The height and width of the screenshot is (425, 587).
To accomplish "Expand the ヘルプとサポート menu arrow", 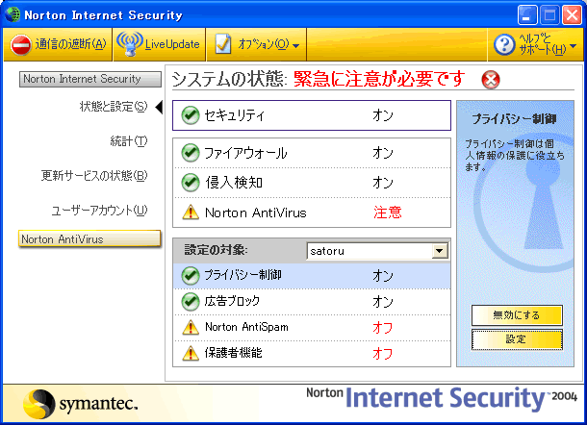I will (x=573, y=46).
